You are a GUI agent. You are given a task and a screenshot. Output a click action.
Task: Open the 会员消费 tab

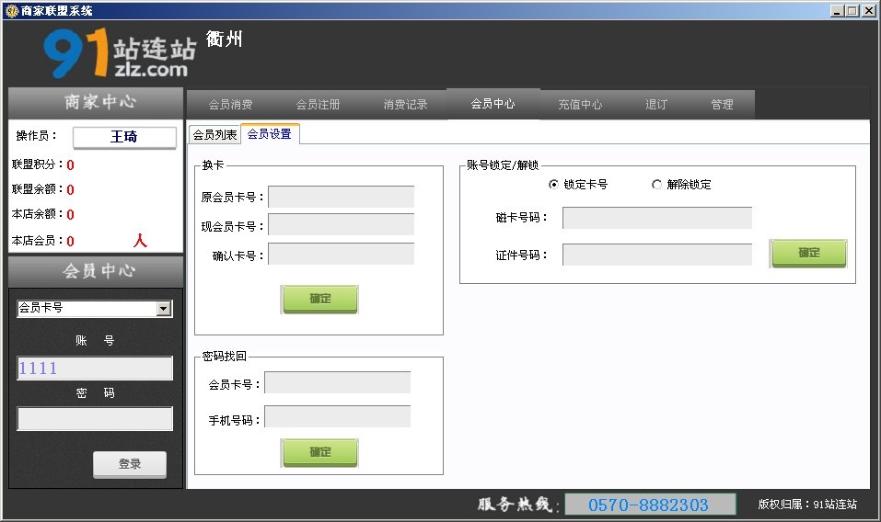(230, 104)
